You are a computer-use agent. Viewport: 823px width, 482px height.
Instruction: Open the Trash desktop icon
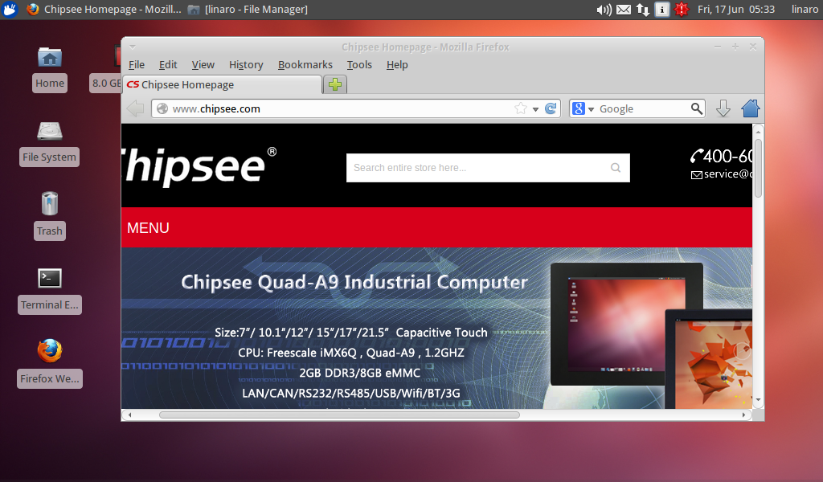tap(50, 203)
